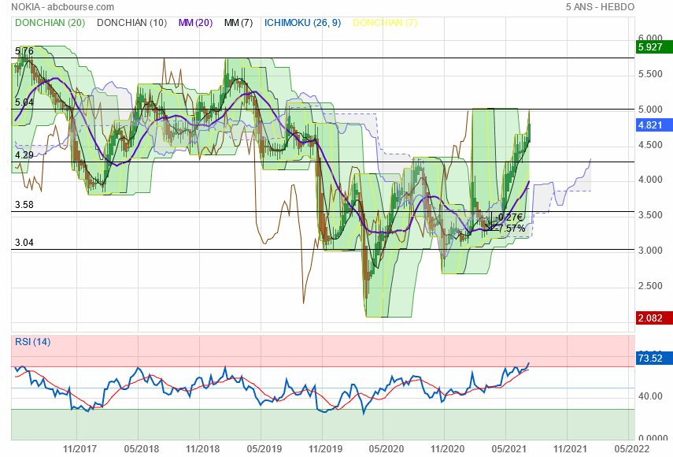The width and height of the screenshot is (673, 457).
Task: Click the 11/2020 date axis label
Action: 448,449
